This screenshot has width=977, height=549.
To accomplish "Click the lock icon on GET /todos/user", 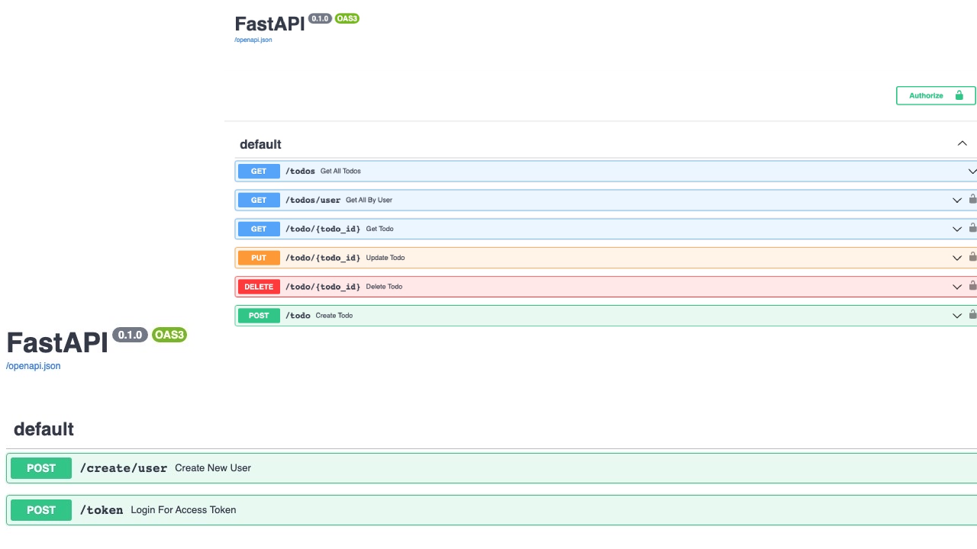I will pos(972,200).
